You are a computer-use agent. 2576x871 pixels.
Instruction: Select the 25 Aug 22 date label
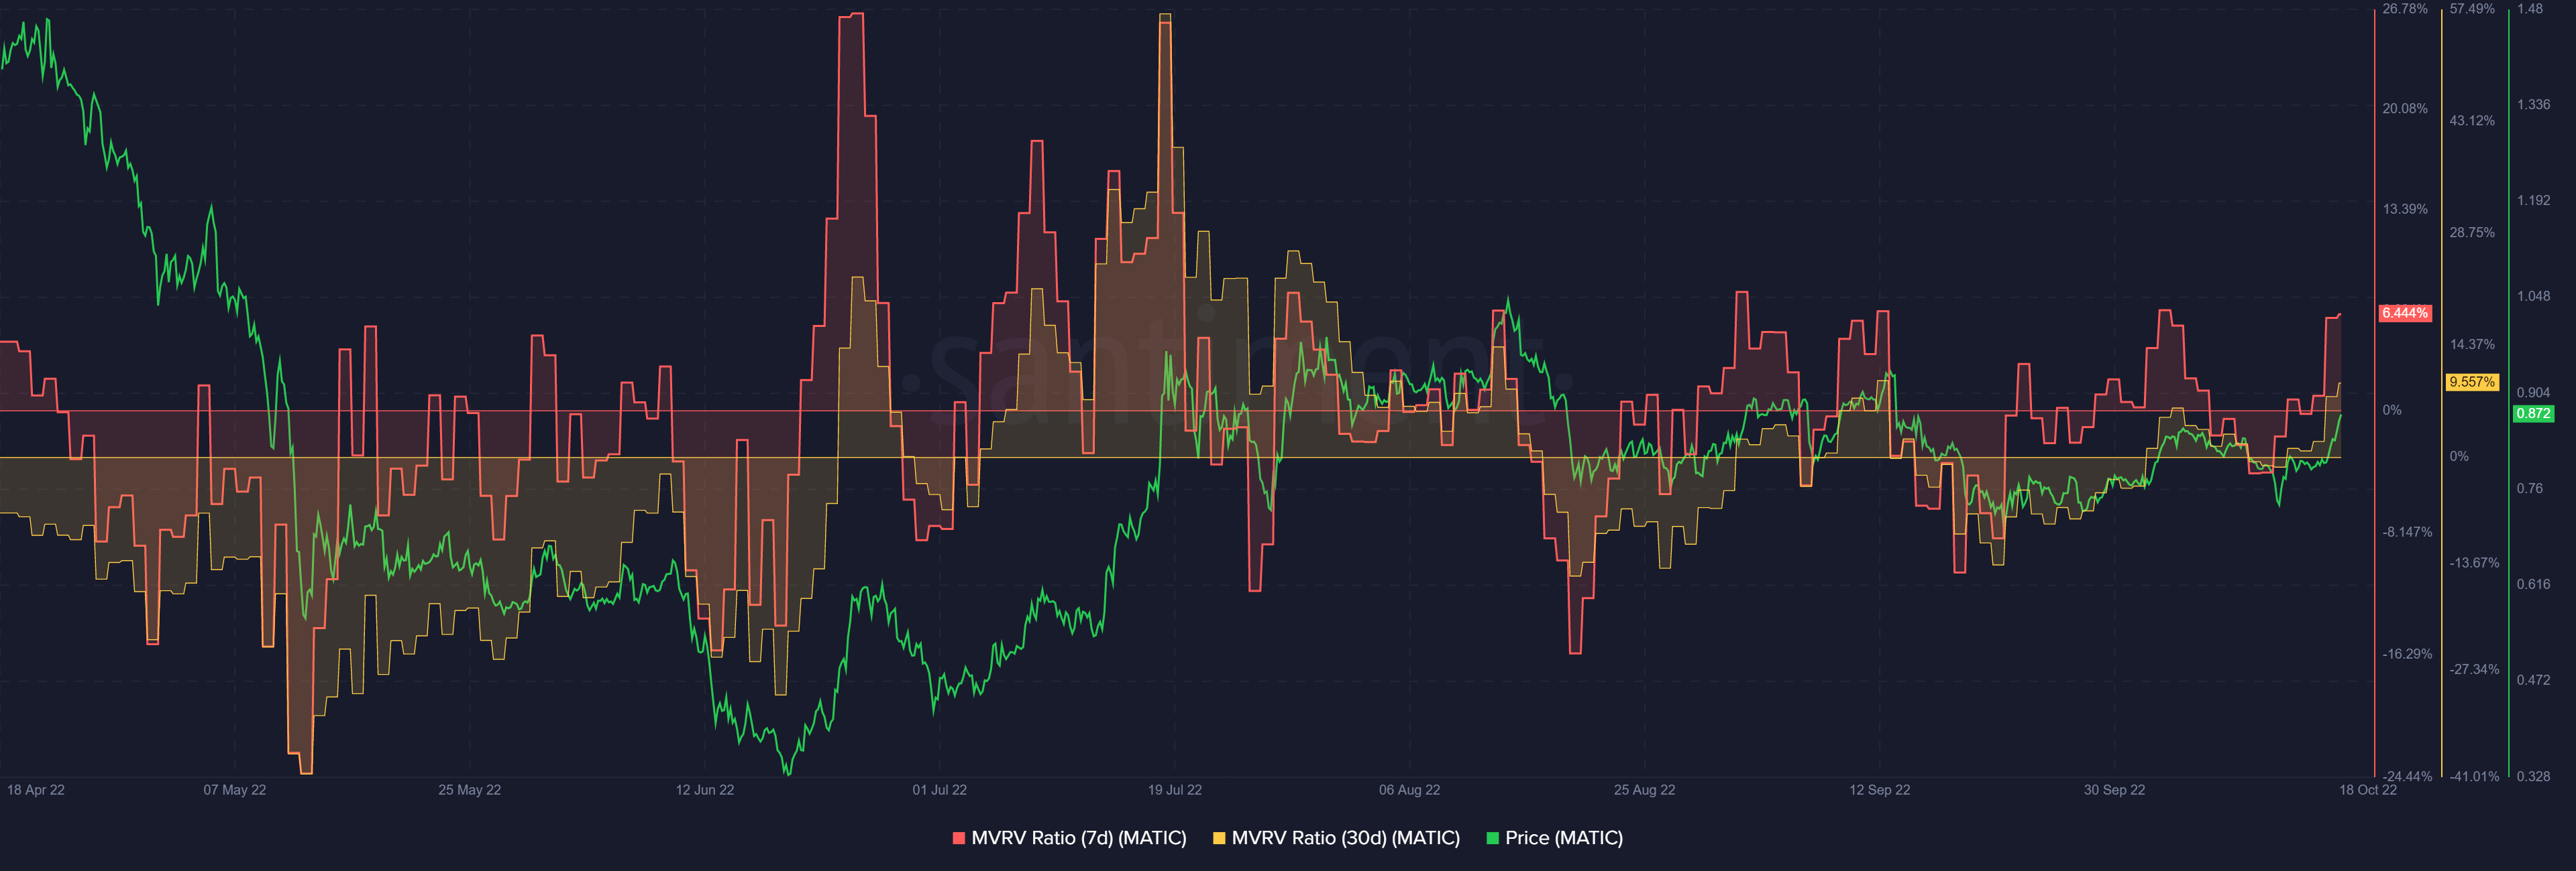[1644, 789]
